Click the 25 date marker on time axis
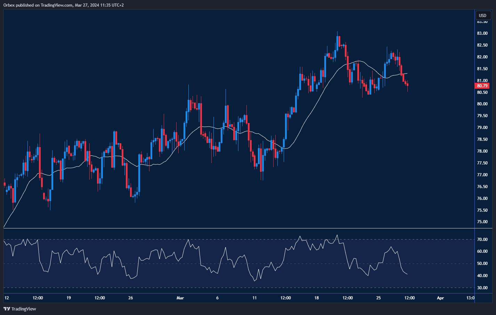Screen dimensions: 496x315 379,298
